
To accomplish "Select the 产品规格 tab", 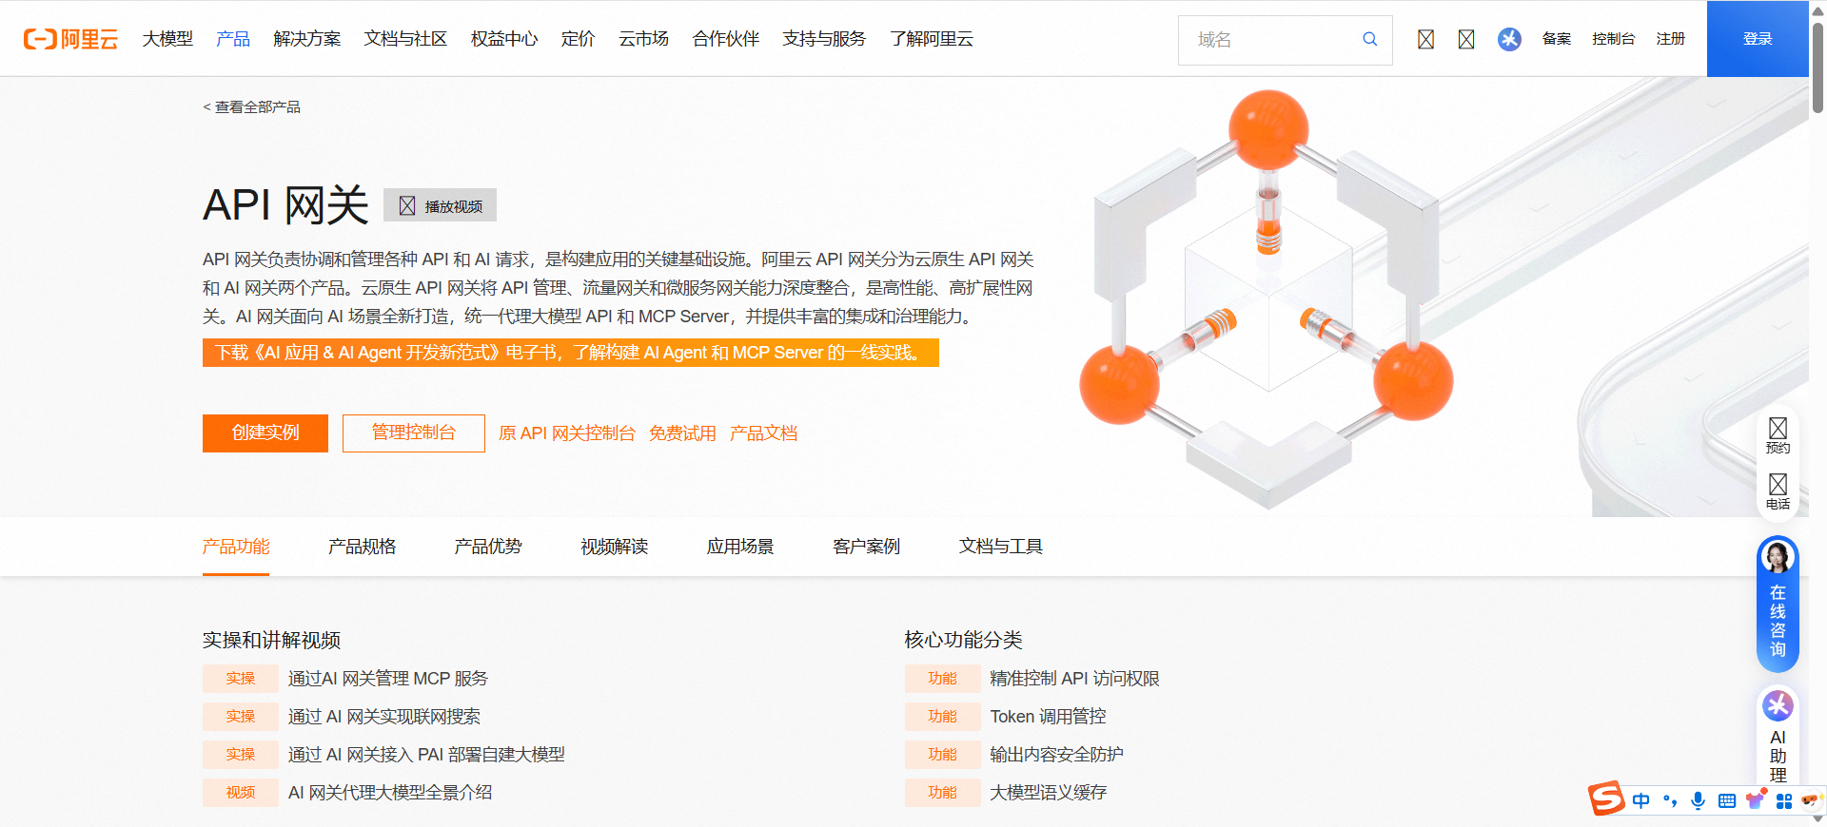I will pyautogui.click(x=362, y=547).
